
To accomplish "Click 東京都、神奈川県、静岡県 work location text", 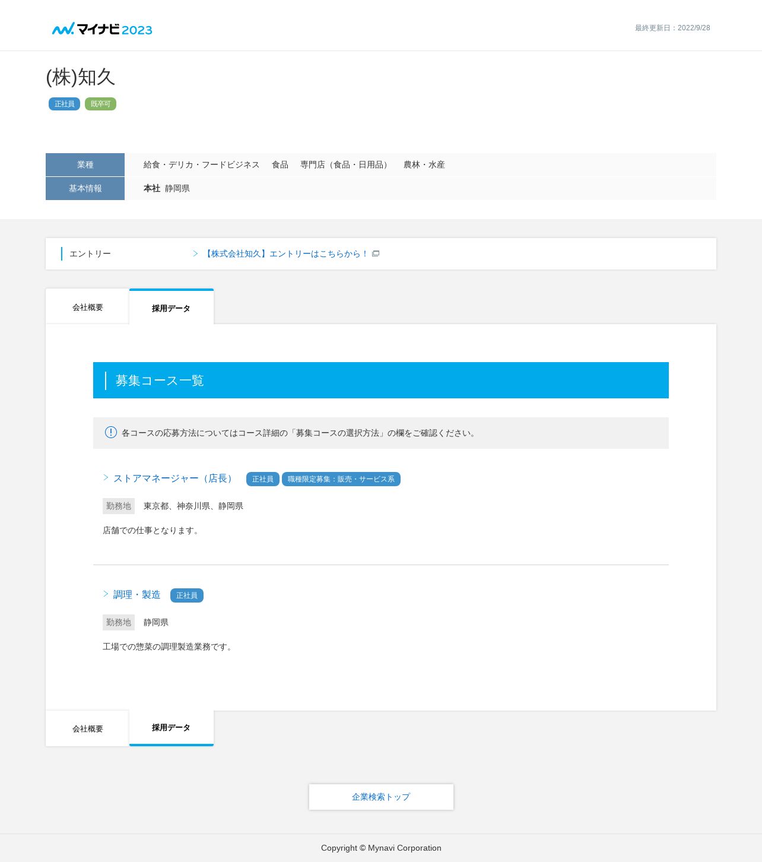I will [193, 506].
